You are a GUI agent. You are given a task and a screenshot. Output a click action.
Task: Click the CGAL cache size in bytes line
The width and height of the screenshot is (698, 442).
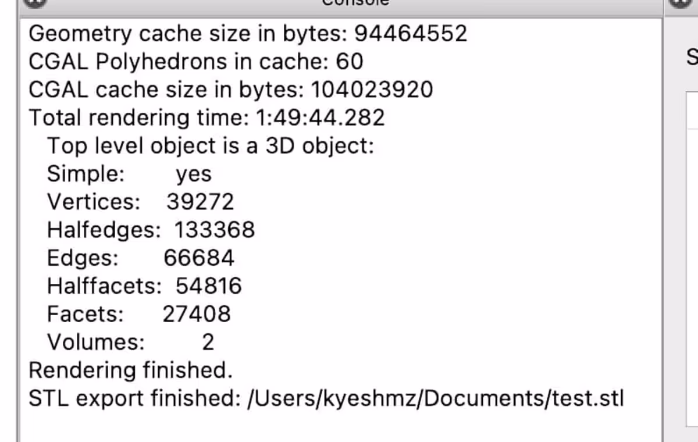pyautogui.click(x=231, y=90)
